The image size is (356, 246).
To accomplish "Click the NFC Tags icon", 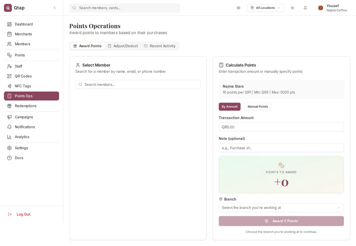I will 9,86.
